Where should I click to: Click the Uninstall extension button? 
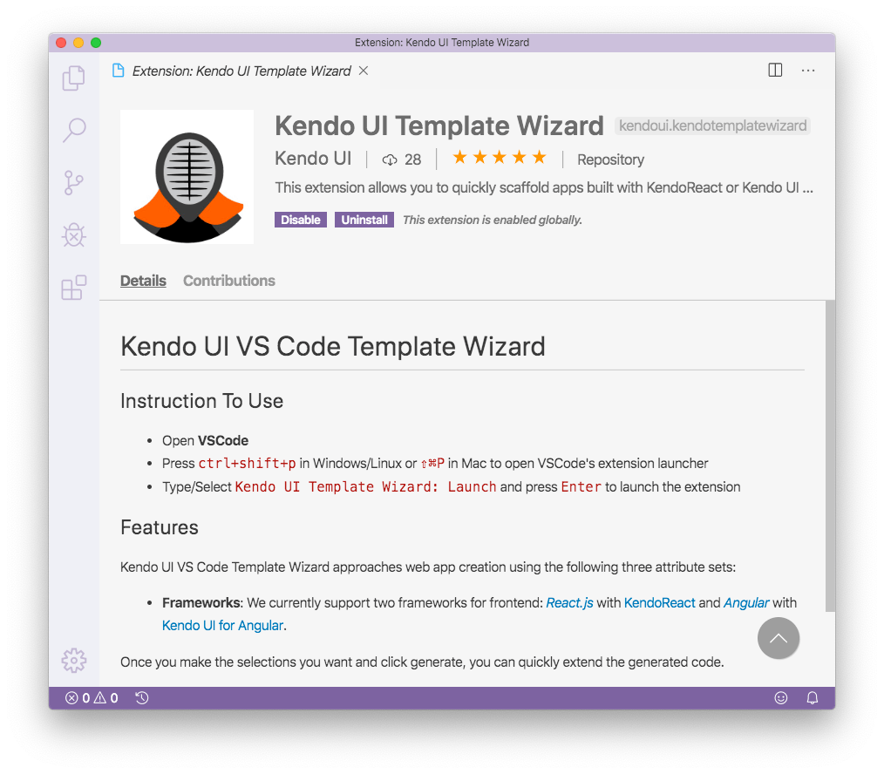click(x=364, y=220)
